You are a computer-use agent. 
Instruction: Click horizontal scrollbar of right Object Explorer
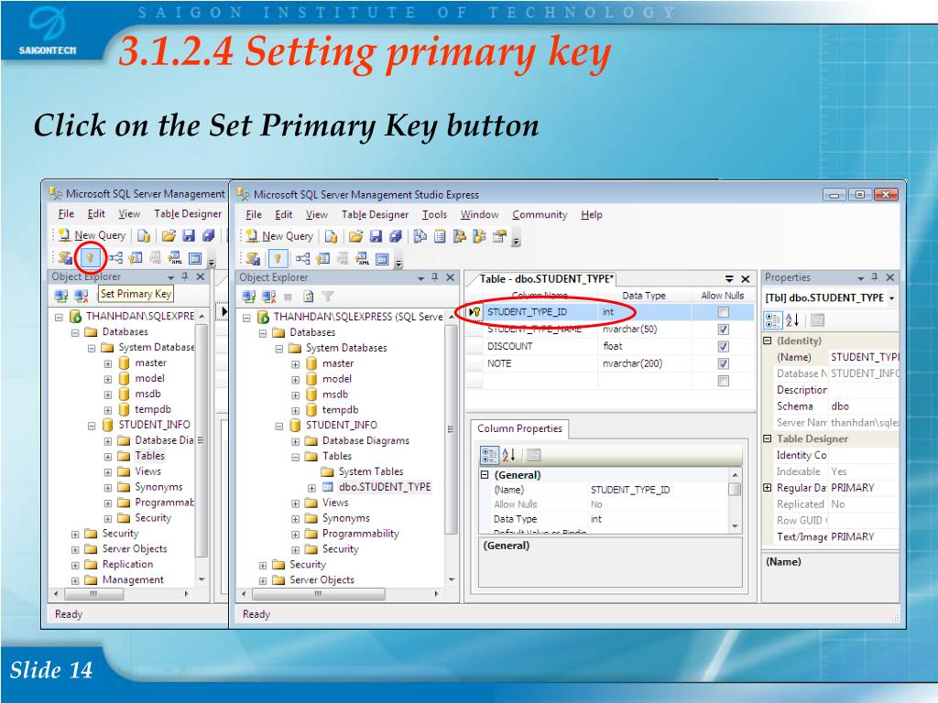point(319,594)
